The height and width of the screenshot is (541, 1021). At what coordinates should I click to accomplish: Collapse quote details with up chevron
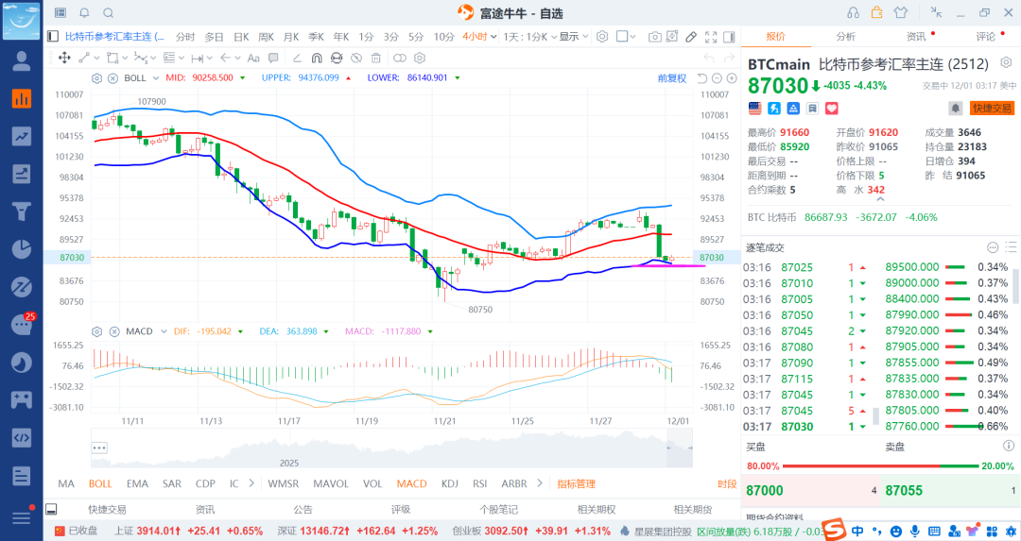pyautogui.click(x=880, y=199)
